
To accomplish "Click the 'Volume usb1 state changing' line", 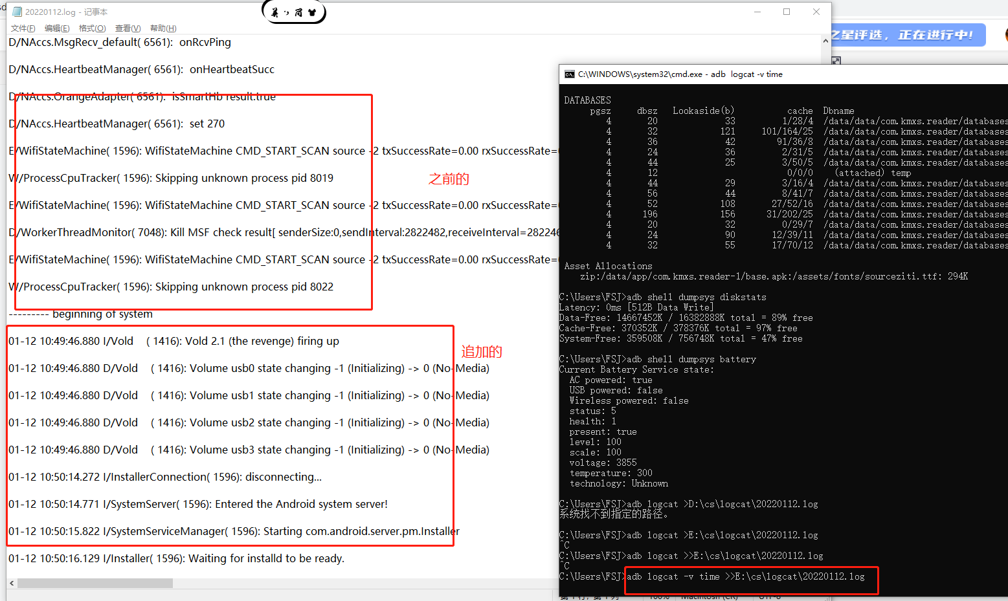I will click(249, 395).
